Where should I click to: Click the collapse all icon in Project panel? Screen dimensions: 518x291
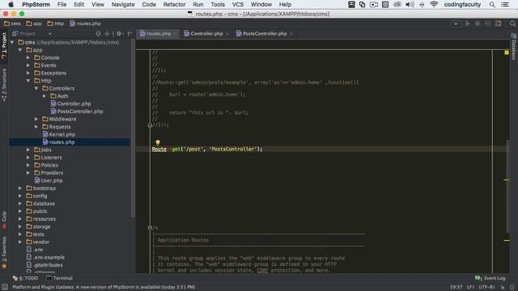click(x=107, y=34)
